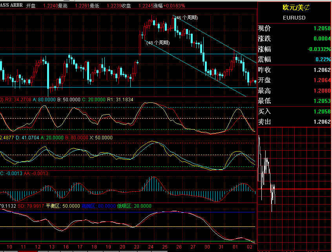The height and width of the screenshot is (252, 332).
Task: Click the 高抛区: 80.0000 label
Action: click(99, 206)
